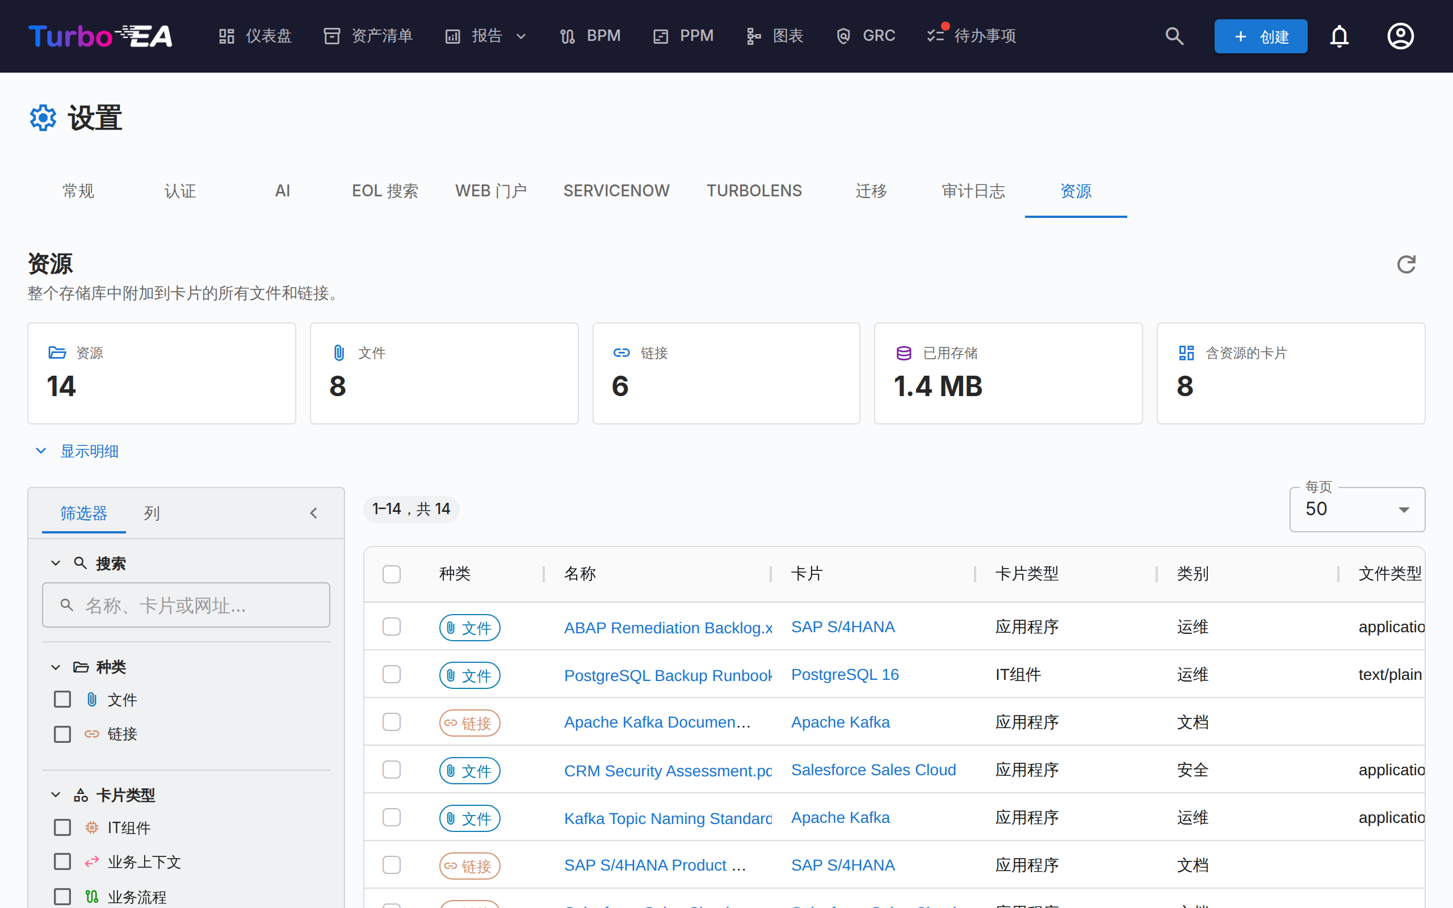Check the IT组件 card type checkbox

[62, 827]
